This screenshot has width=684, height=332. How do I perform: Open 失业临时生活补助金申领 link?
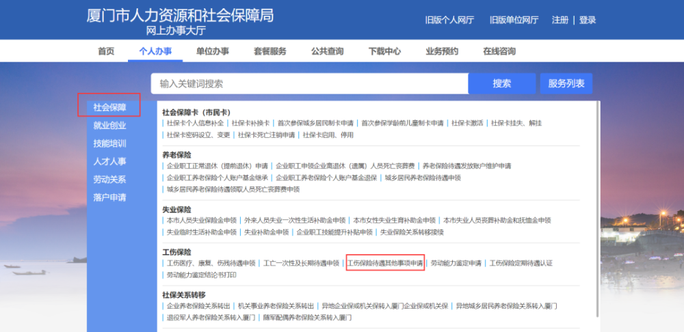pyautogui.click(x=202, y=232)
